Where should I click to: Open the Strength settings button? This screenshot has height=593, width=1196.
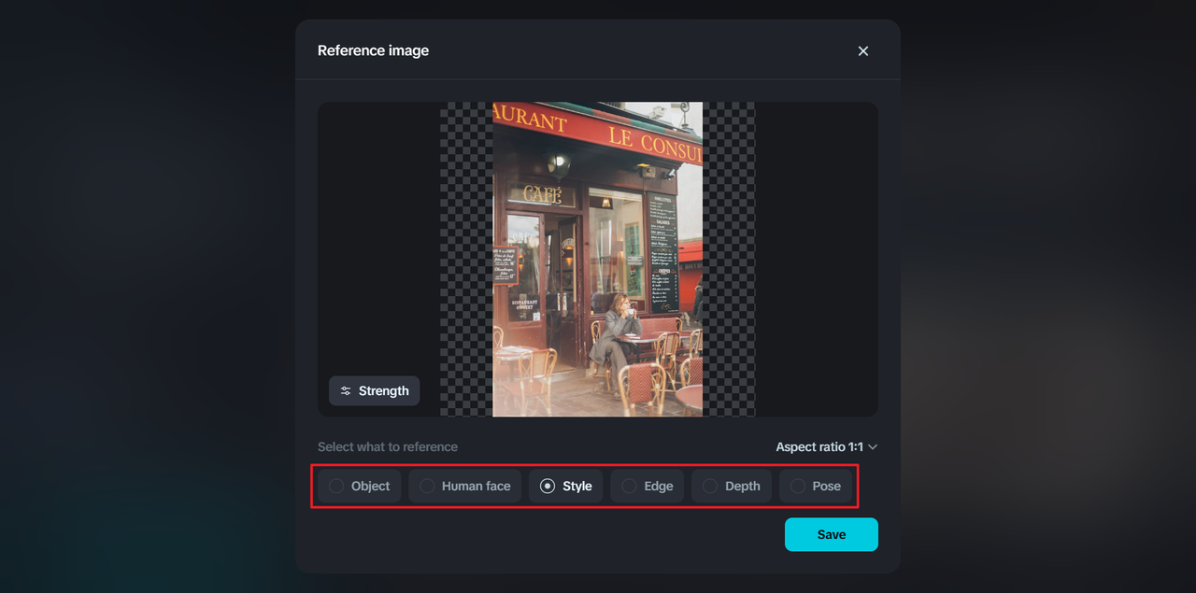374,391
